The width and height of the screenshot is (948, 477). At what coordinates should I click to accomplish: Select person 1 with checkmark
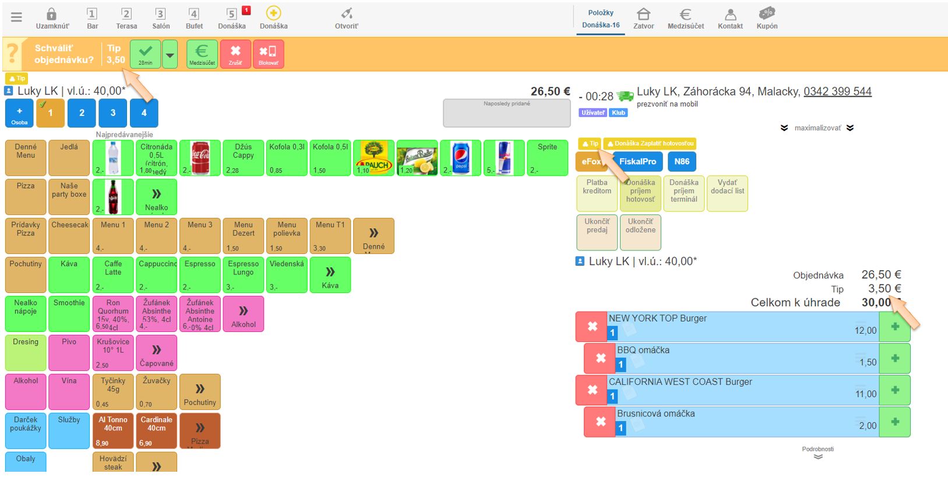(50, 113)
